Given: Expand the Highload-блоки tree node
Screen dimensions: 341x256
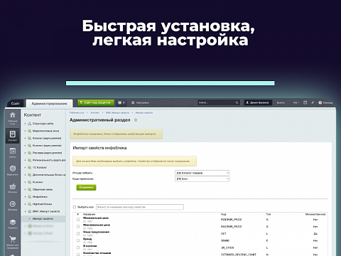Looking at the screenshot, I should 25,204.
